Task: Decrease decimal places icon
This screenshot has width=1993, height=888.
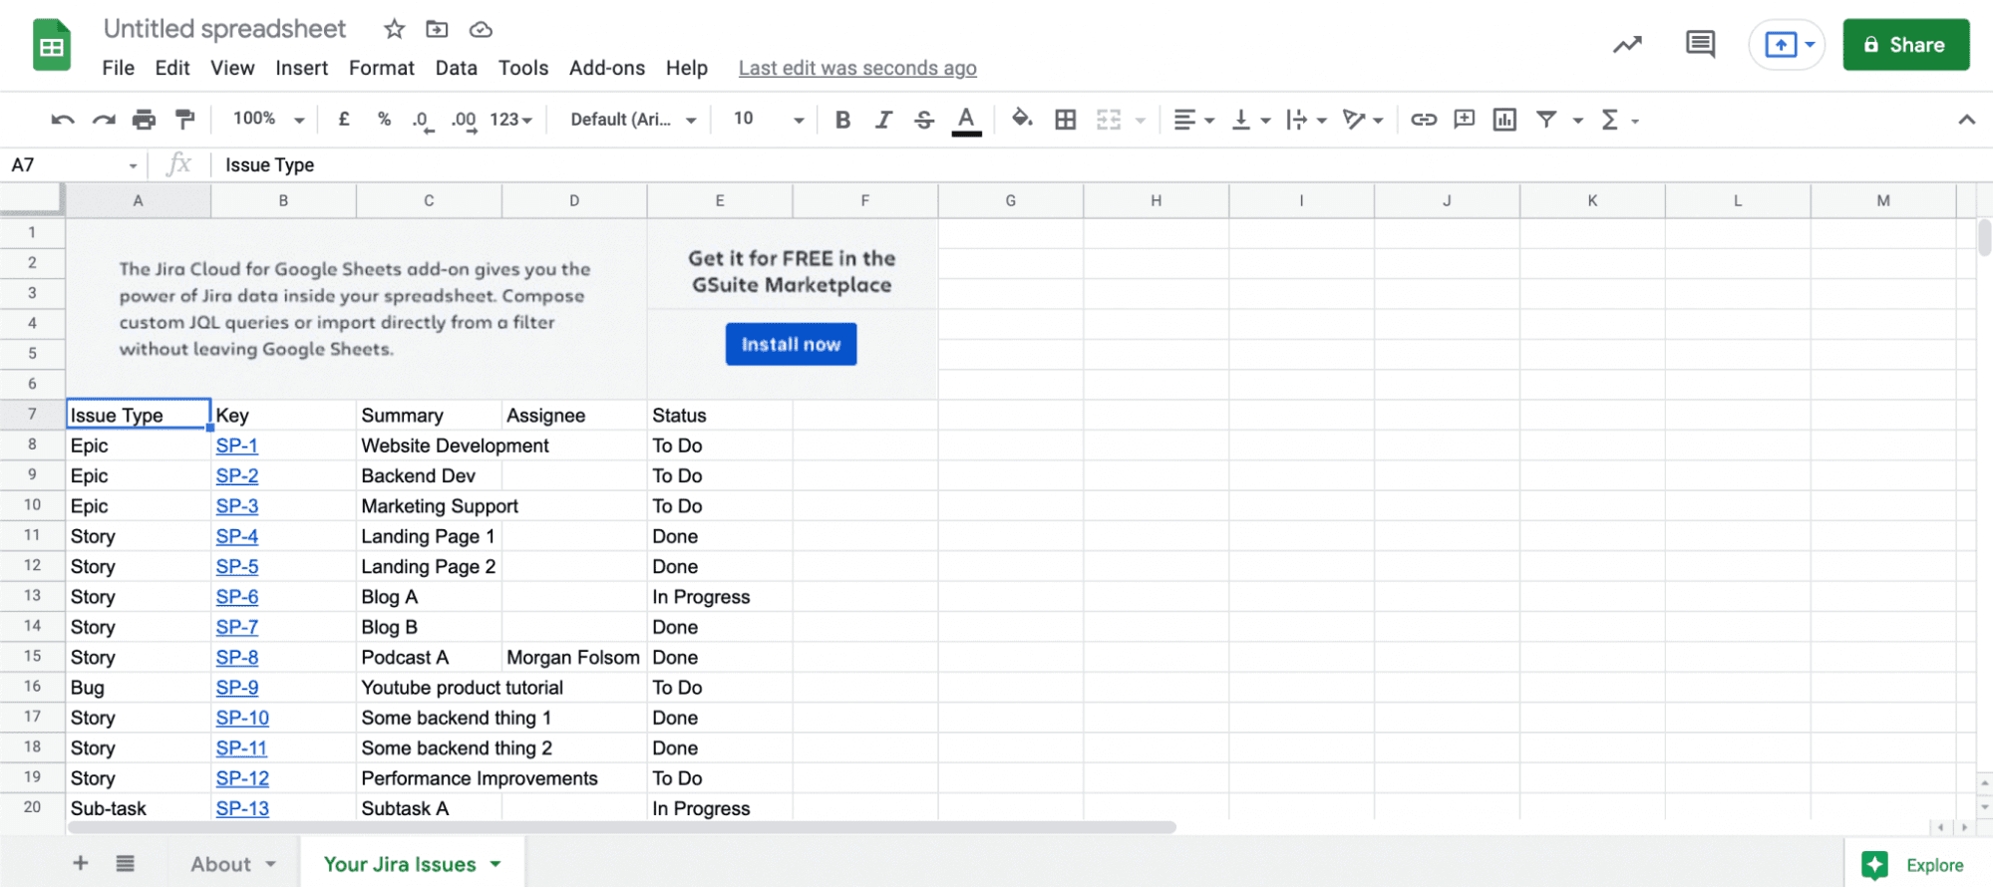Action: click(423, 121)
